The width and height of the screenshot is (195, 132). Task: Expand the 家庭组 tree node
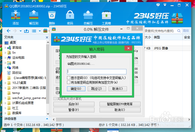[x=5, y=48]
